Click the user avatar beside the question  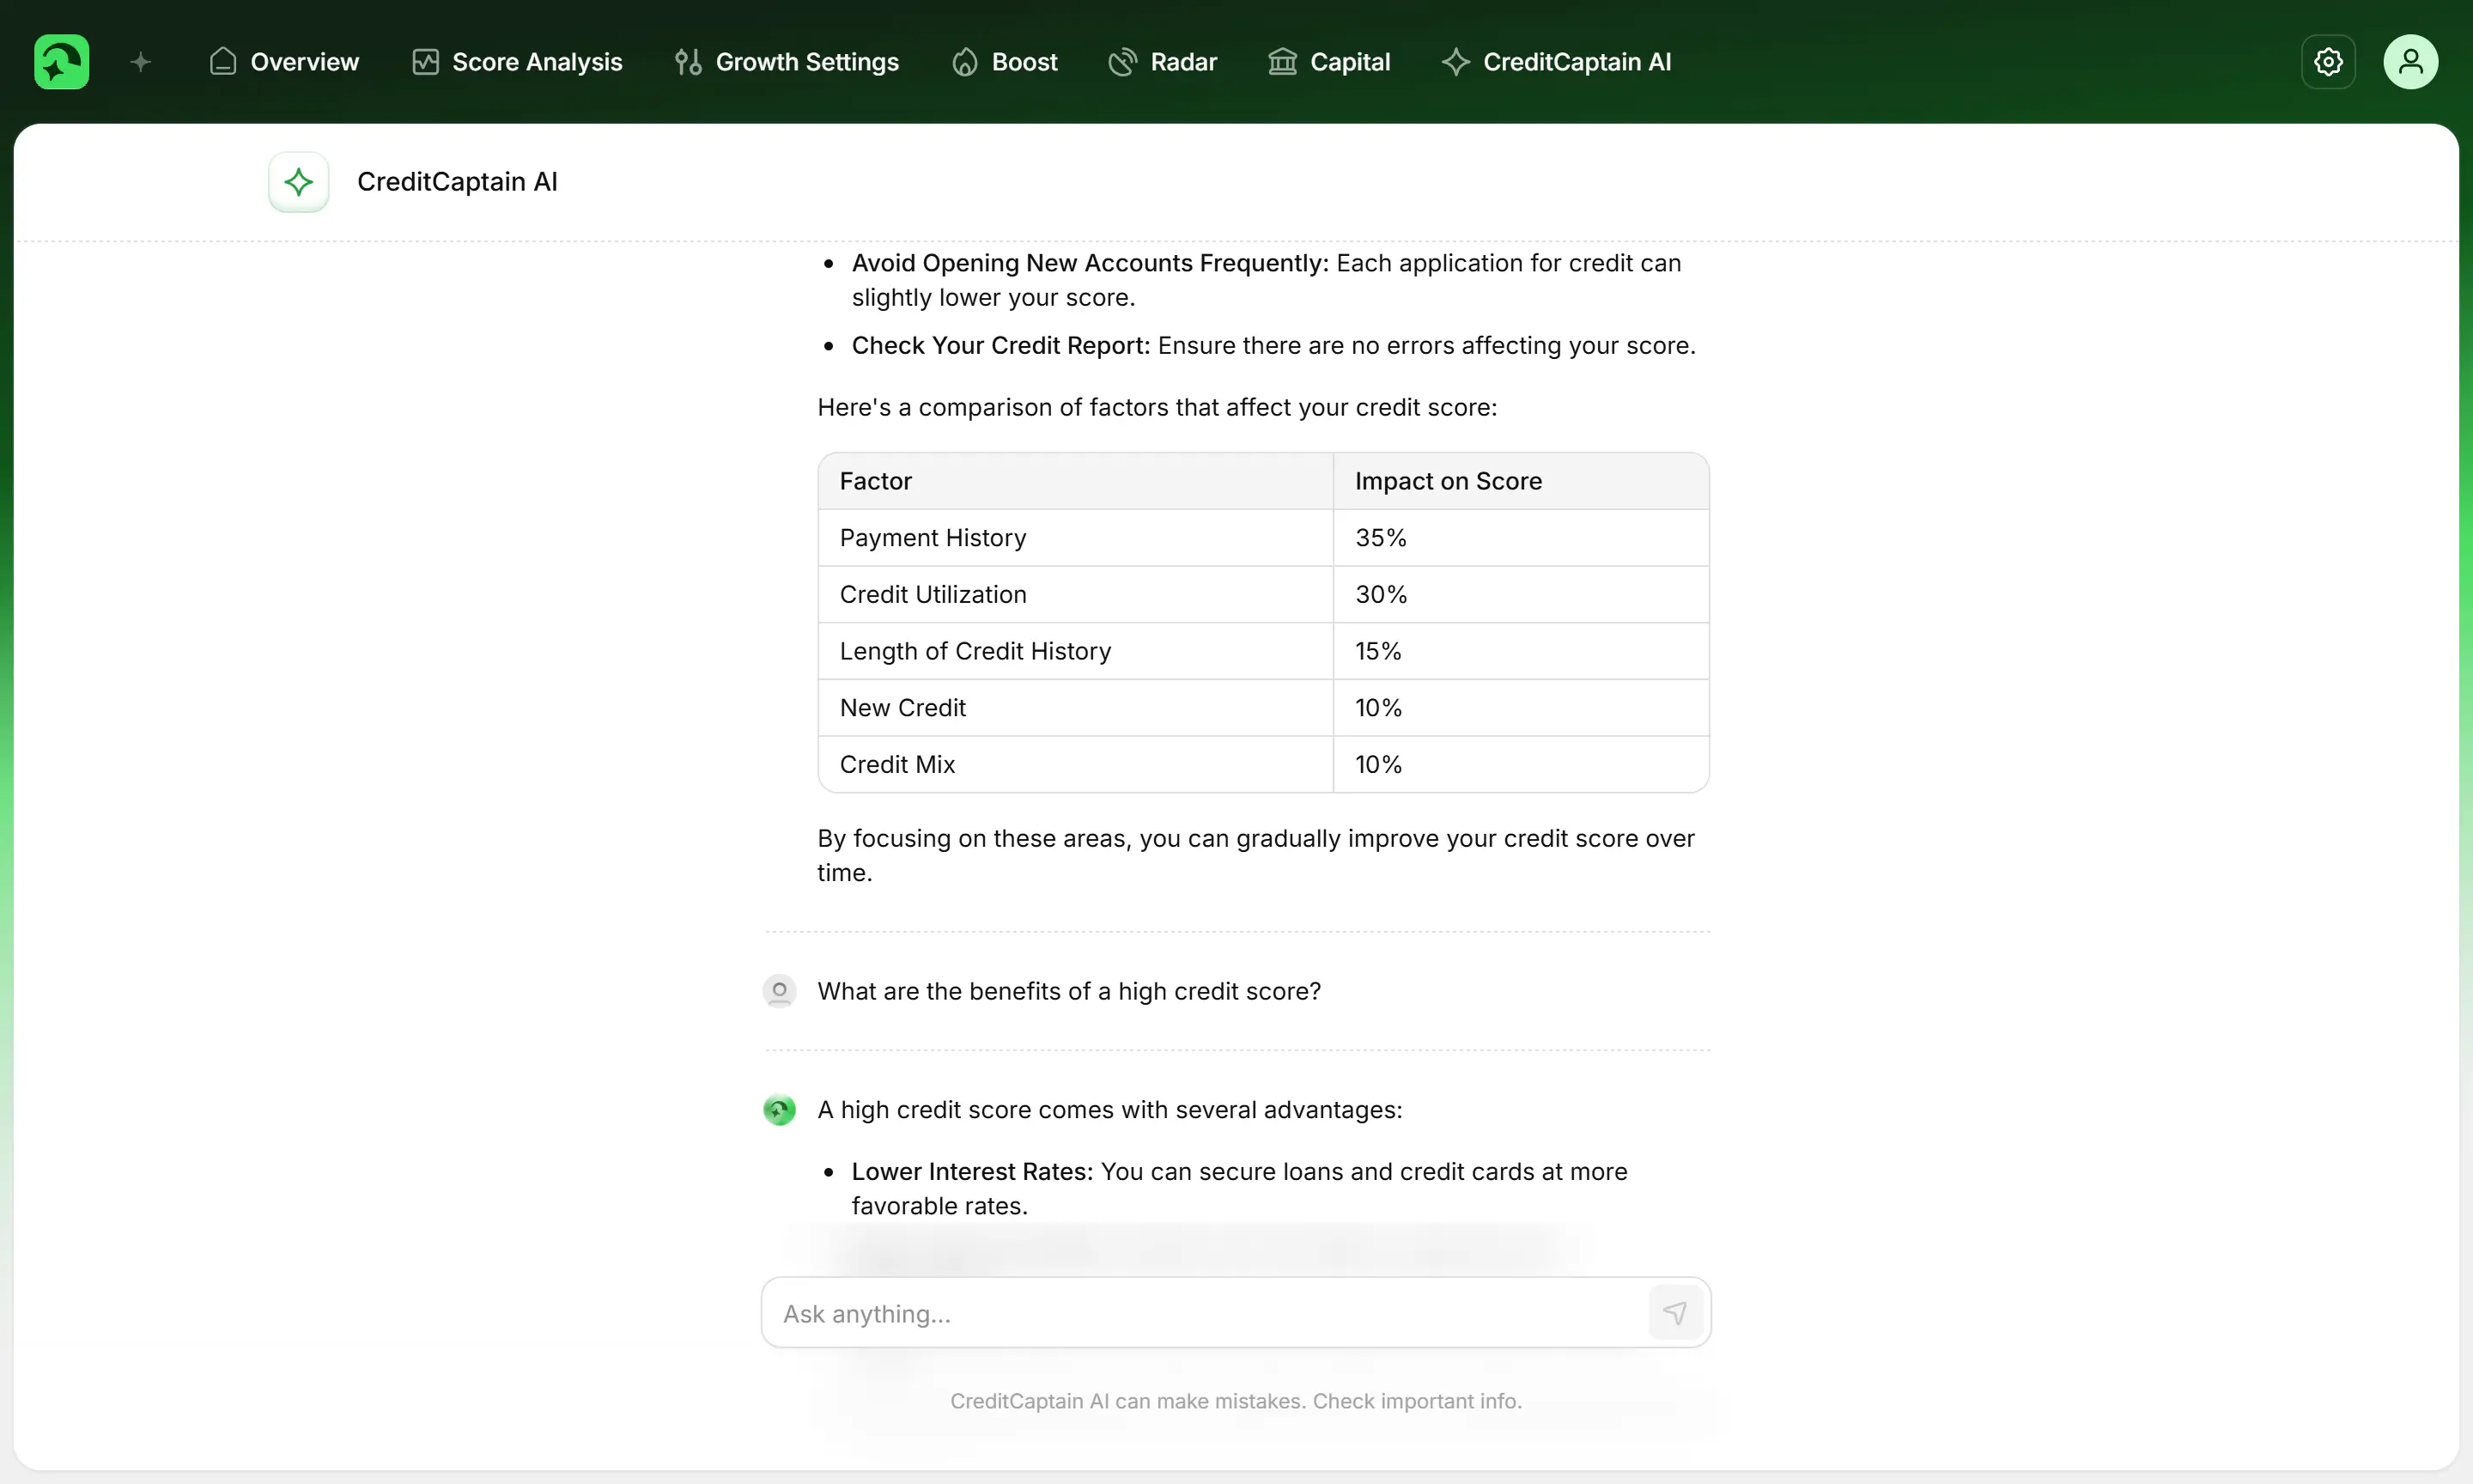780,991
